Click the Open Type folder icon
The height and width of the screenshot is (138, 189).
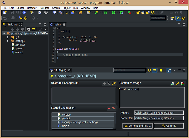(x=138, y=12)
